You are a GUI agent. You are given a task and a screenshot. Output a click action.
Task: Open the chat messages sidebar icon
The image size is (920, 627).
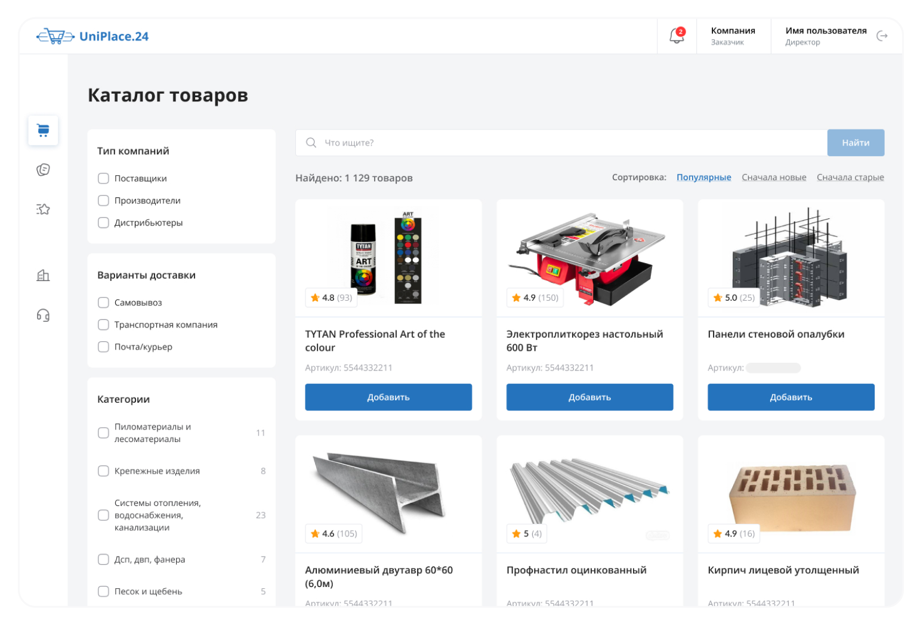tap(43, 170)
